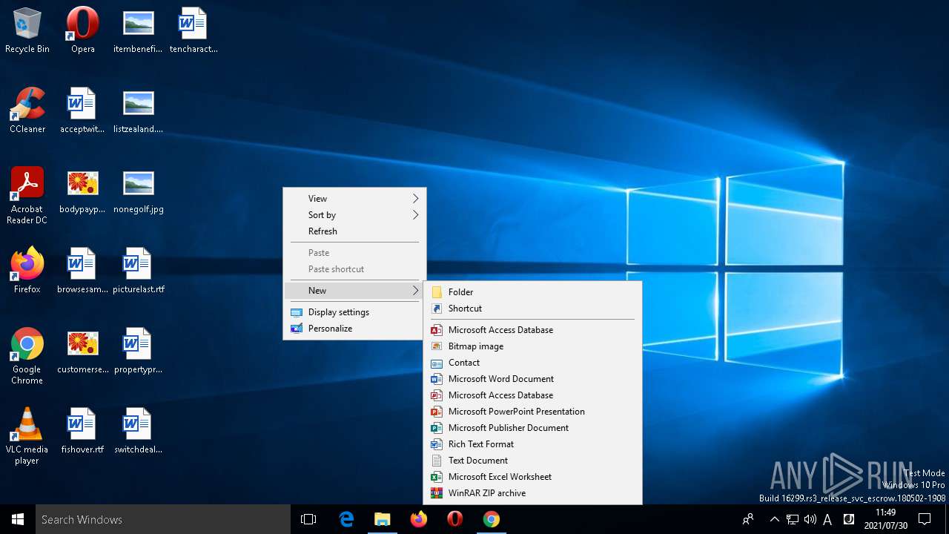Select the customerse... image file icon
The height and width of the screenshot is (534, 949).
(x=83, y=351)
